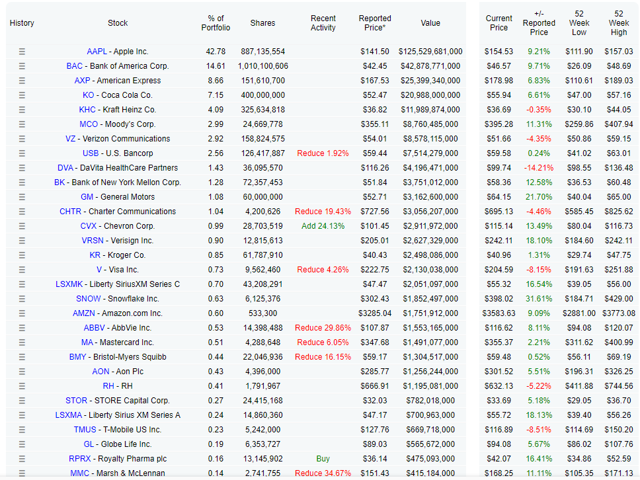Open history icon for Bristol-Myers Squibb row
640x480 pixels.
tap(22, 357)
